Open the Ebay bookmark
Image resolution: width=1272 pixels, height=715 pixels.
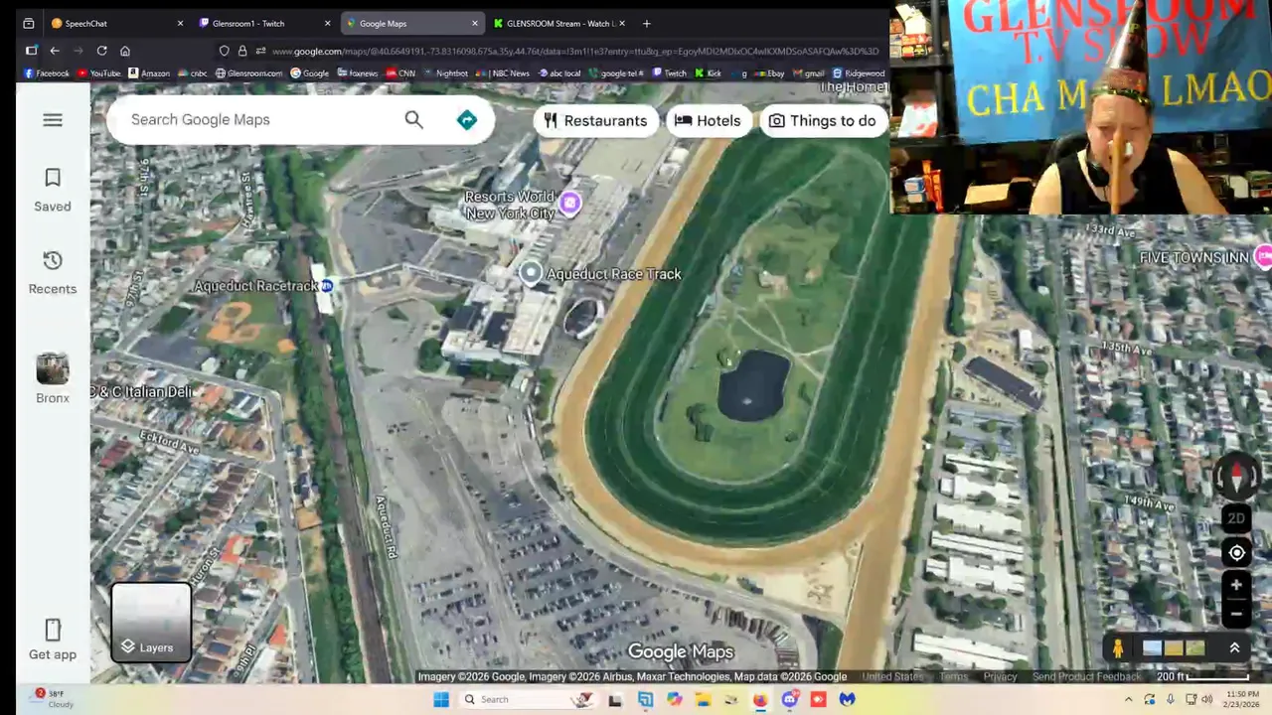point(769,73)
